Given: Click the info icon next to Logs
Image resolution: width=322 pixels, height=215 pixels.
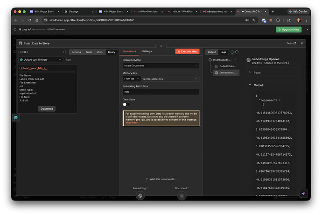Looking at the screenshot, I should click(x=237, y=52).
